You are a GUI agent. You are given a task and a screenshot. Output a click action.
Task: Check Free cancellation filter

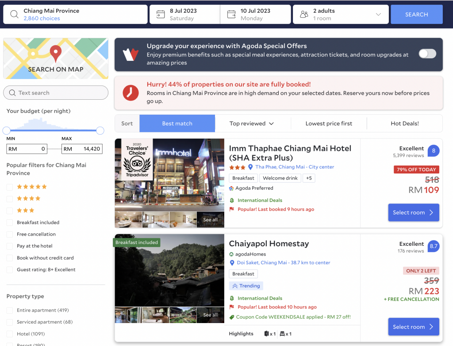click(x=10, y=234)
